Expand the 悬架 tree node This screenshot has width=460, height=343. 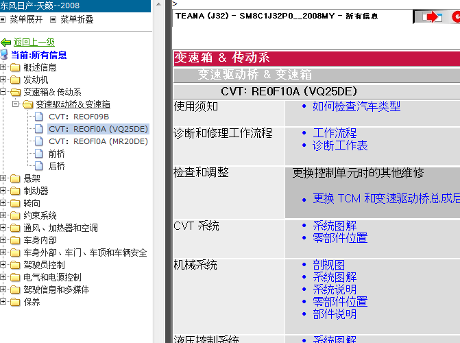pos(3,178)
